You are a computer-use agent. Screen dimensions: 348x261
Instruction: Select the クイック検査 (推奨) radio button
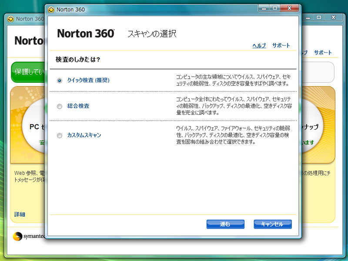[60, 80]
